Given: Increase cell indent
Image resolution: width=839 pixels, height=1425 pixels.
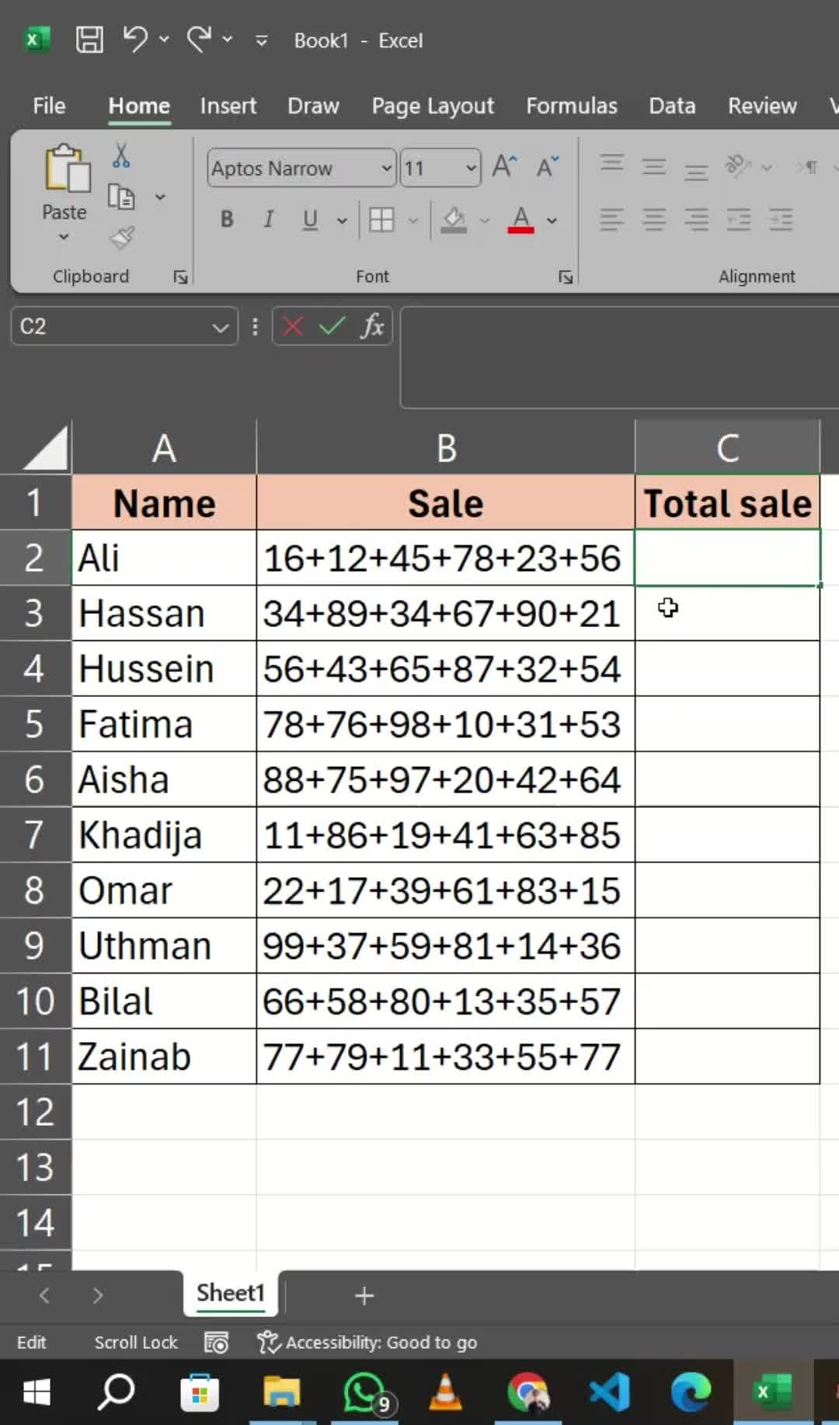Looking at the screenshot, I should coord(781,220).
